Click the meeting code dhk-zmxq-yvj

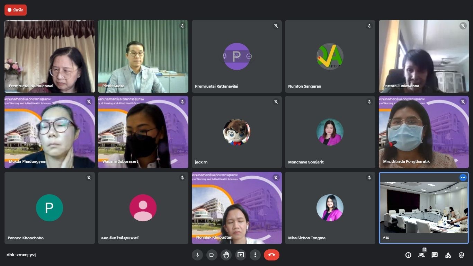coord(21,255)
